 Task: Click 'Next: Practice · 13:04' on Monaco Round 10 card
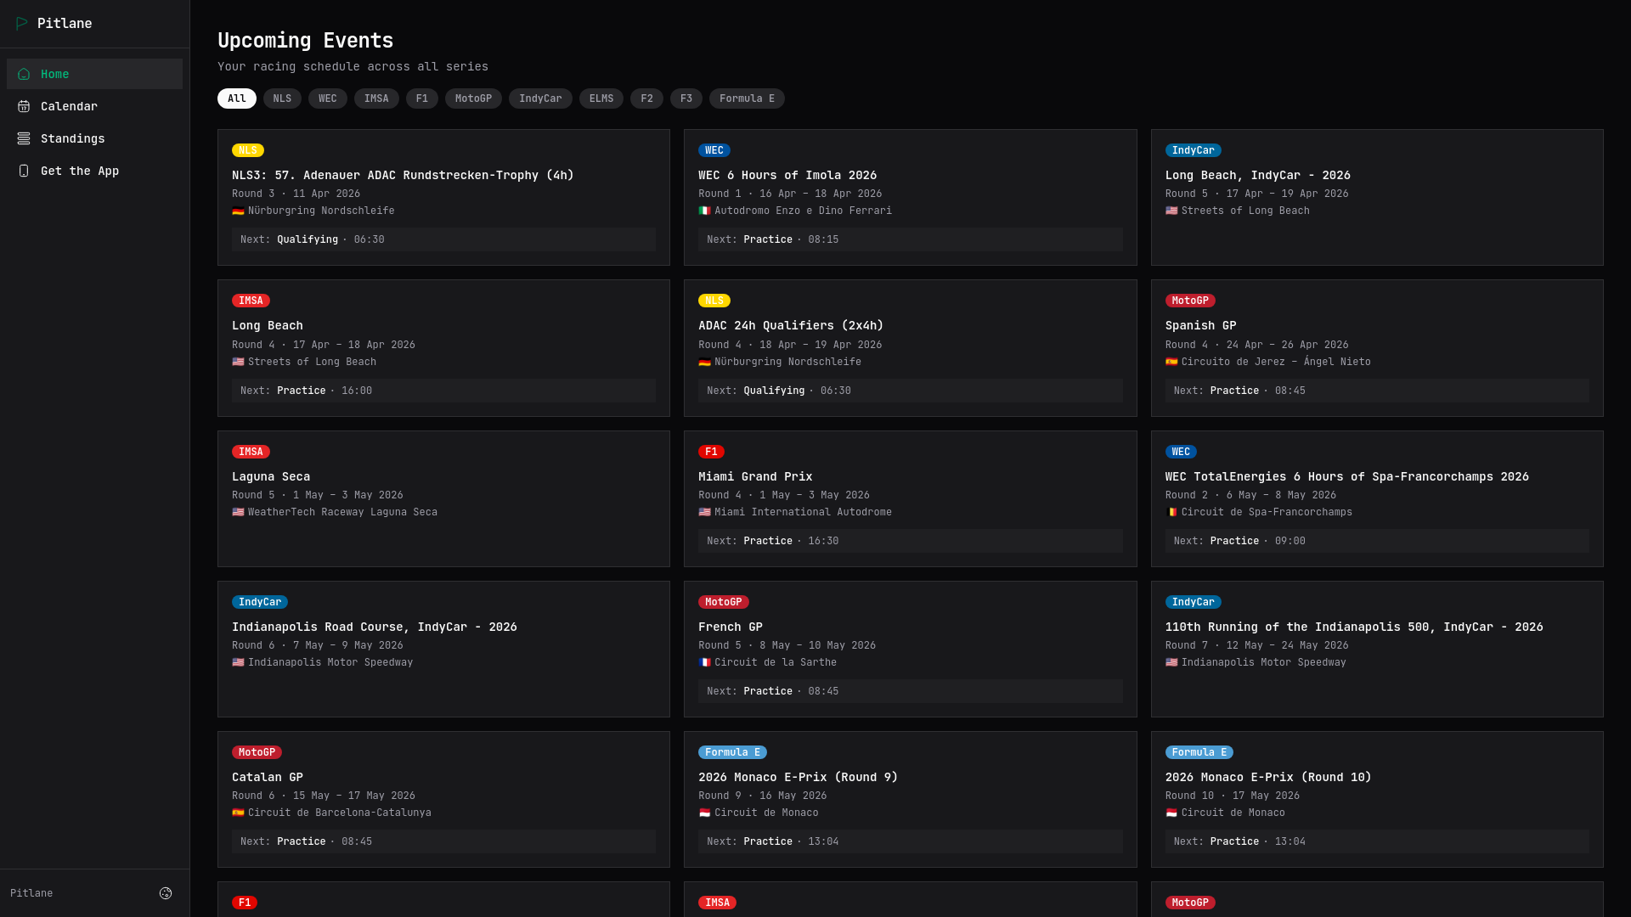pyautogui.click(x=1377, y=841)
